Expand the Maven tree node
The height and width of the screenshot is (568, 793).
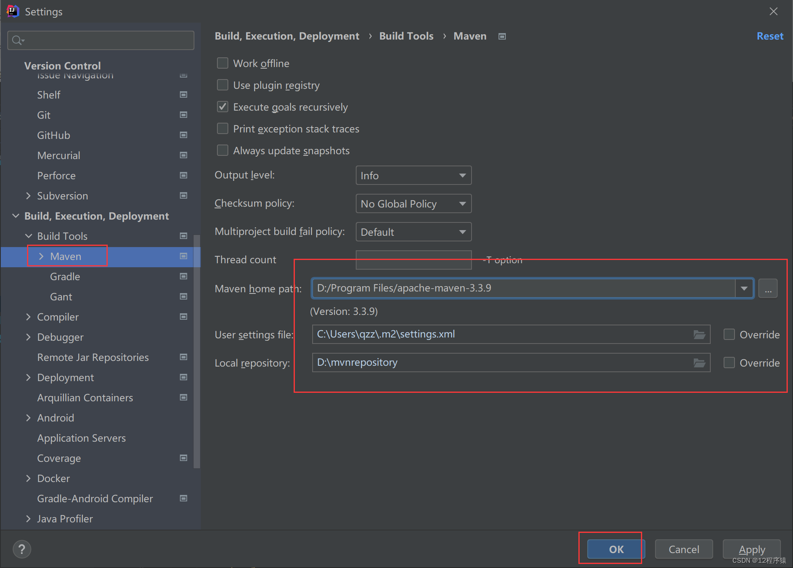coord(41,256)
